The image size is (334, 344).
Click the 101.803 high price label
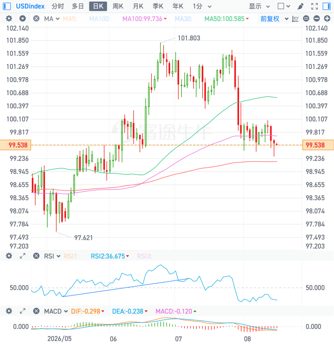click(x=189, y=38)
